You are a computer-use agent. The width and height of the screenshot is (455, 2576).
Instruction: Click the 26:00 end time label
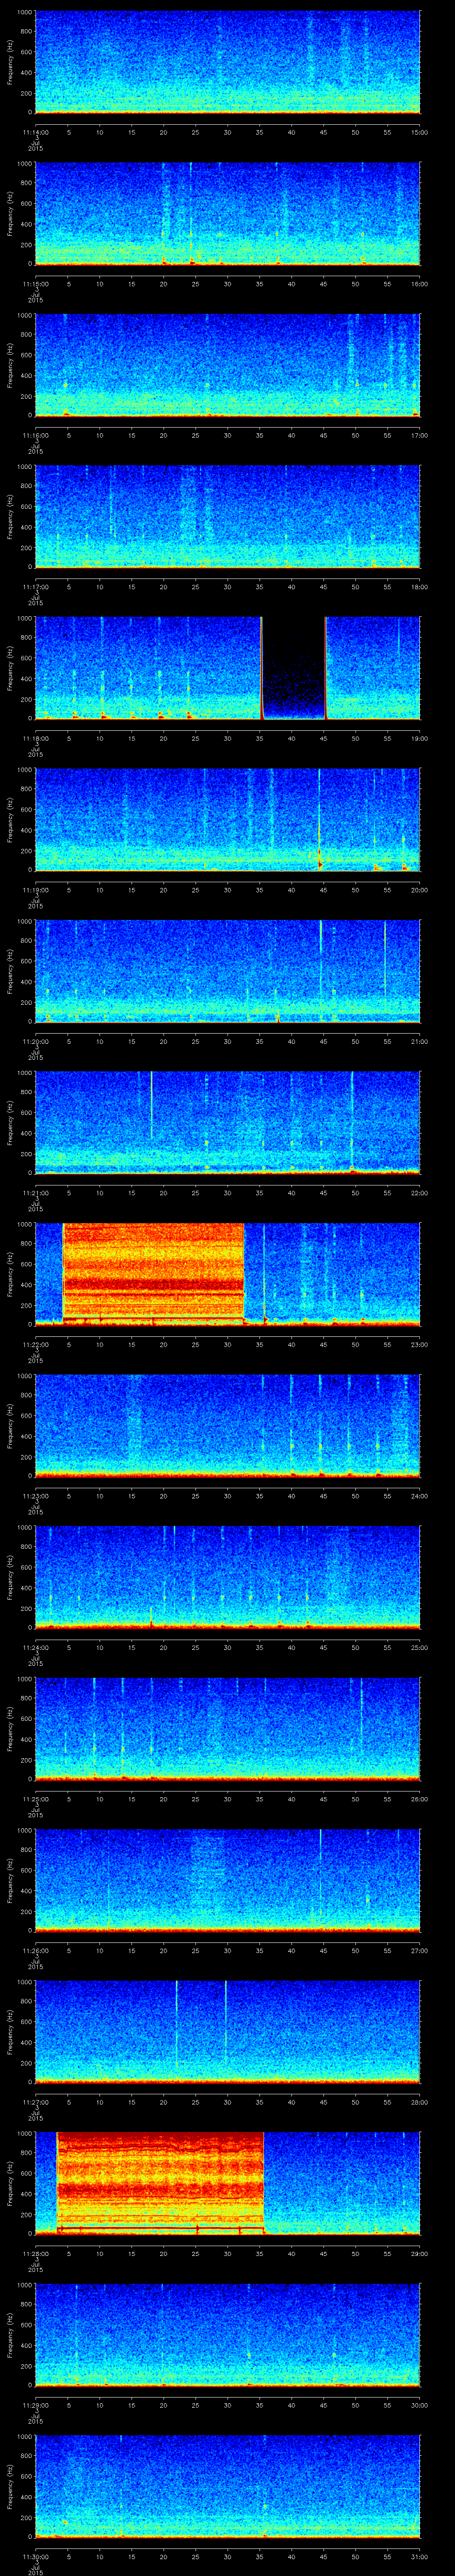(x=420, y=1799)
